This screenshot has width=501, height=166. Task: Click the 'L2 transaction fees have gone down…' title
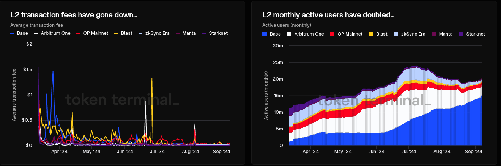(74, 15)
